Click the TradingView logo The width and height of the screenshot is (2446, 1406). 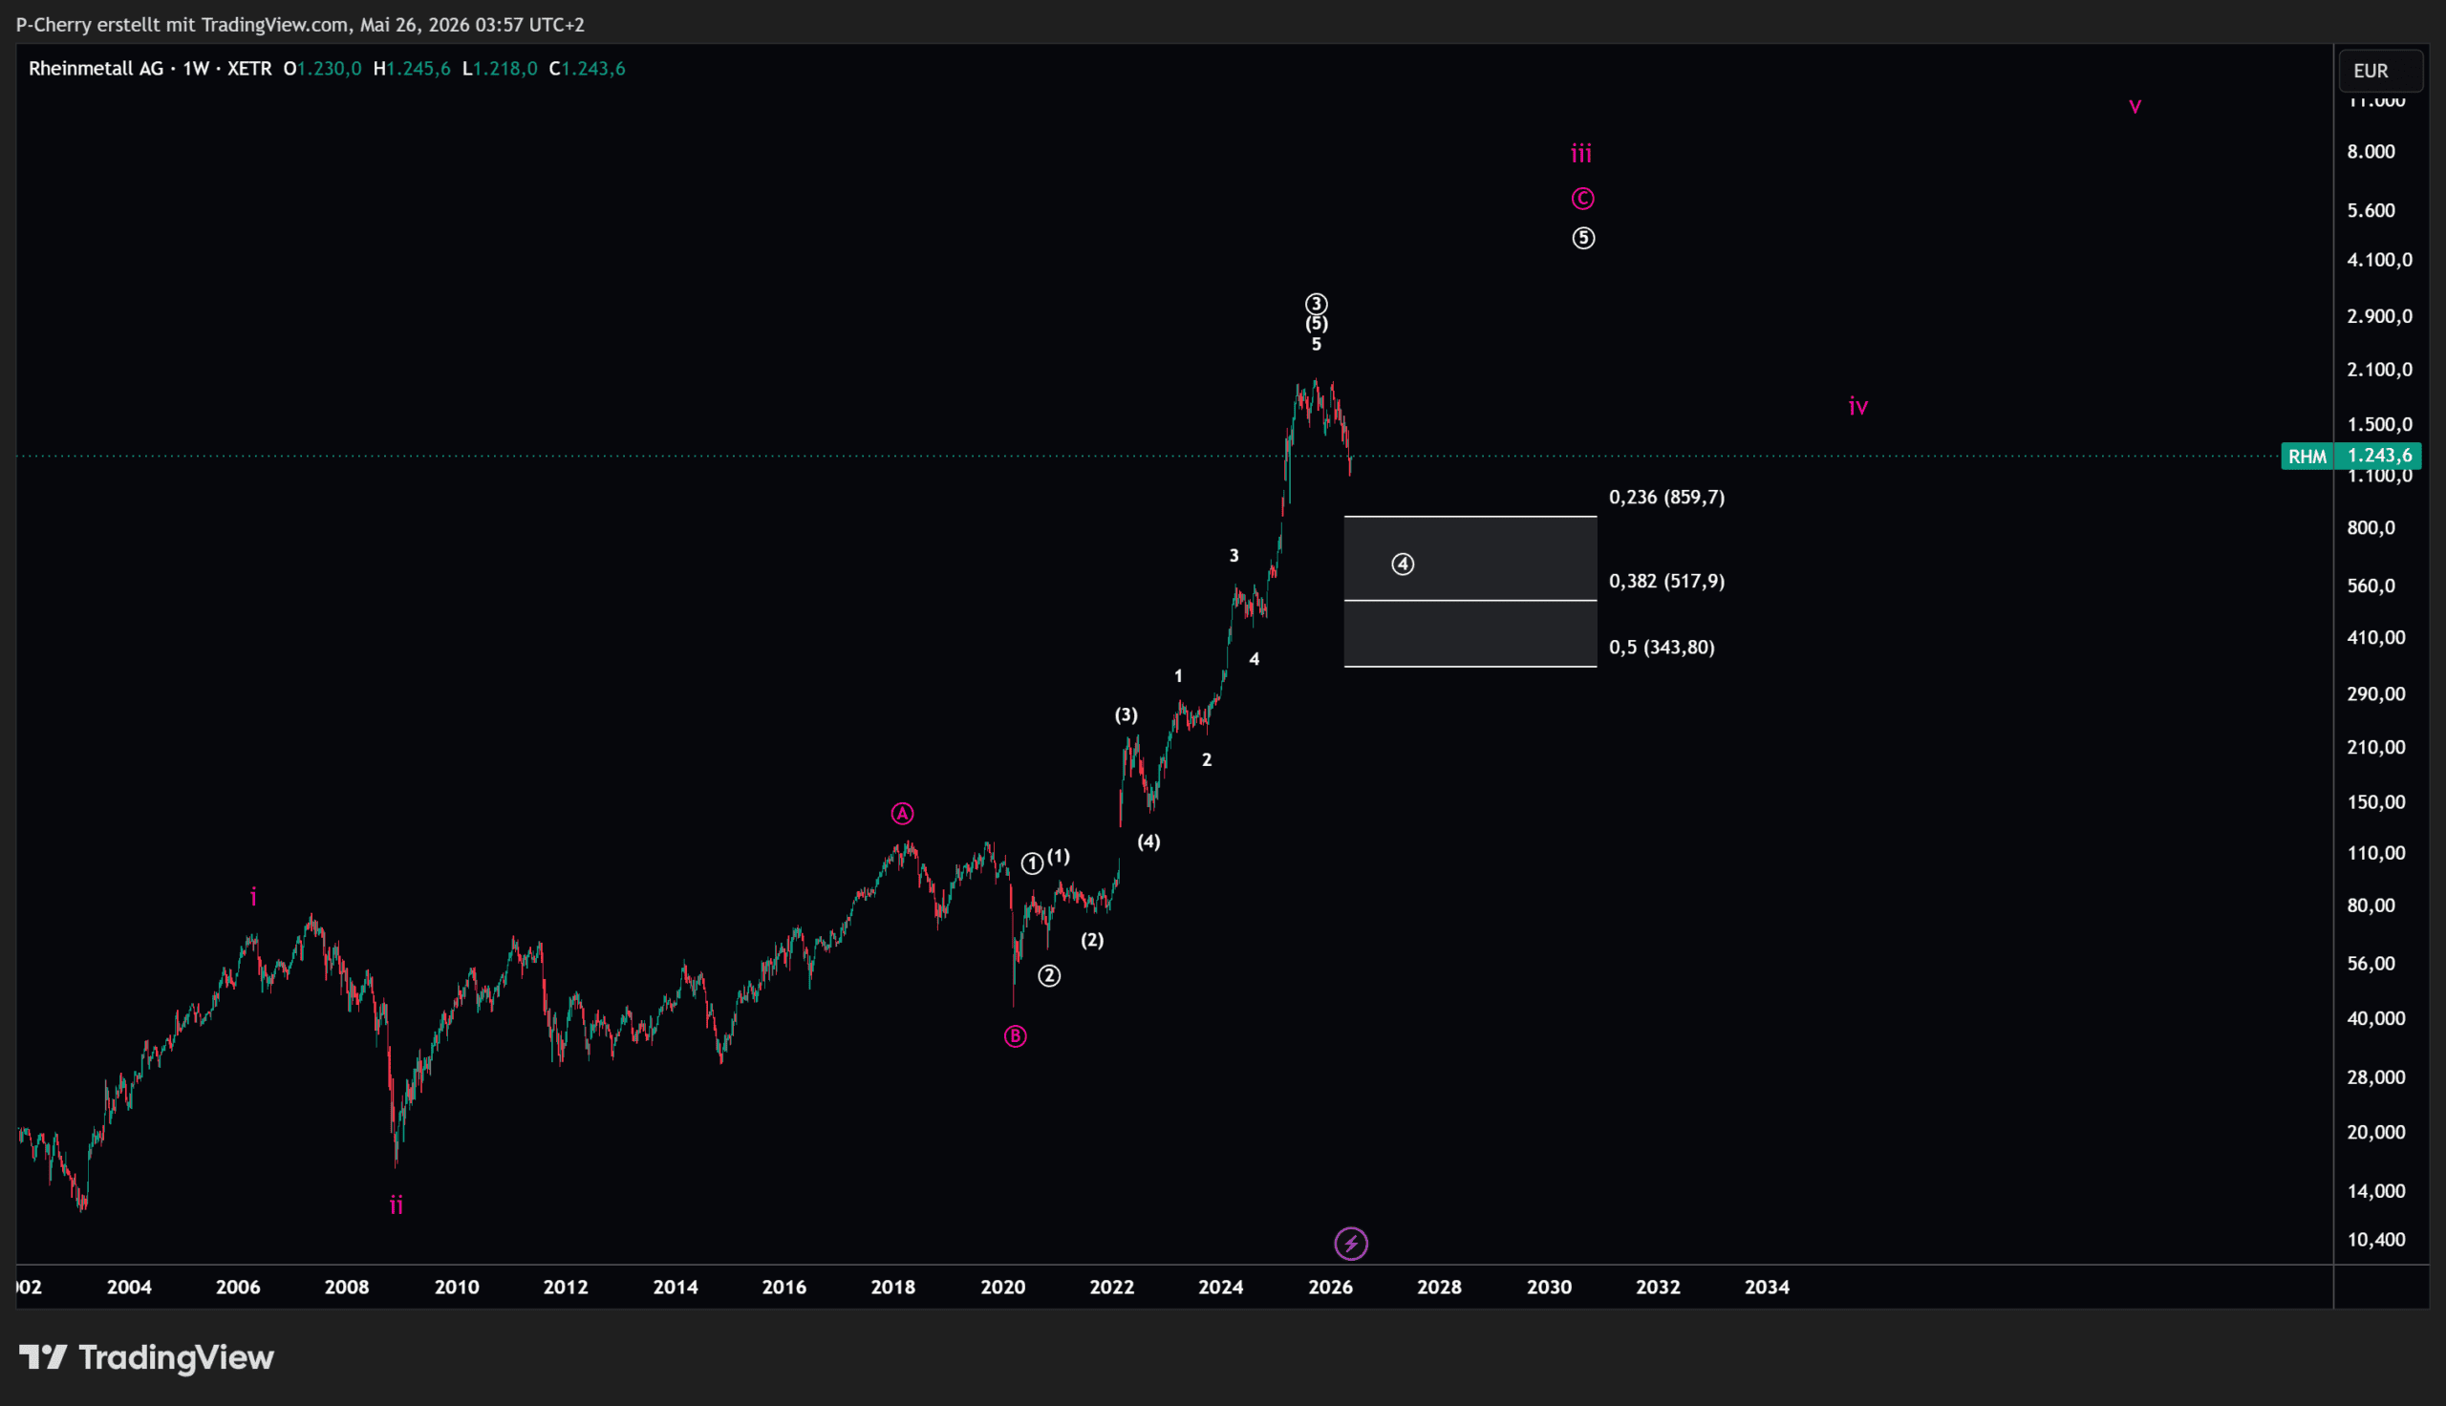[x=147, y=1356]
